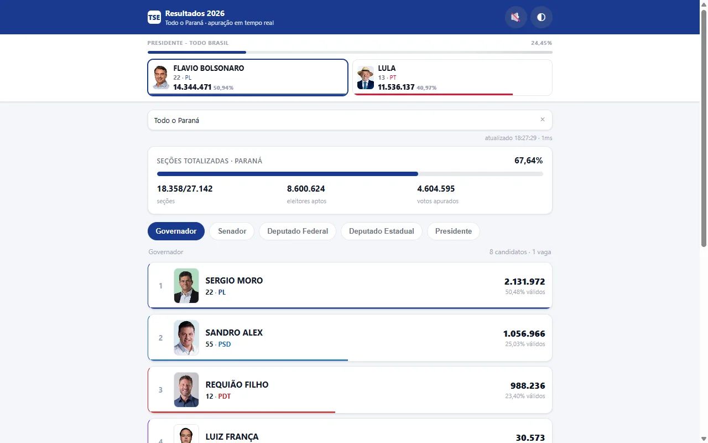
Task: Click the Paraná sections totalized progress bar
Action: (x=350, y=174)
